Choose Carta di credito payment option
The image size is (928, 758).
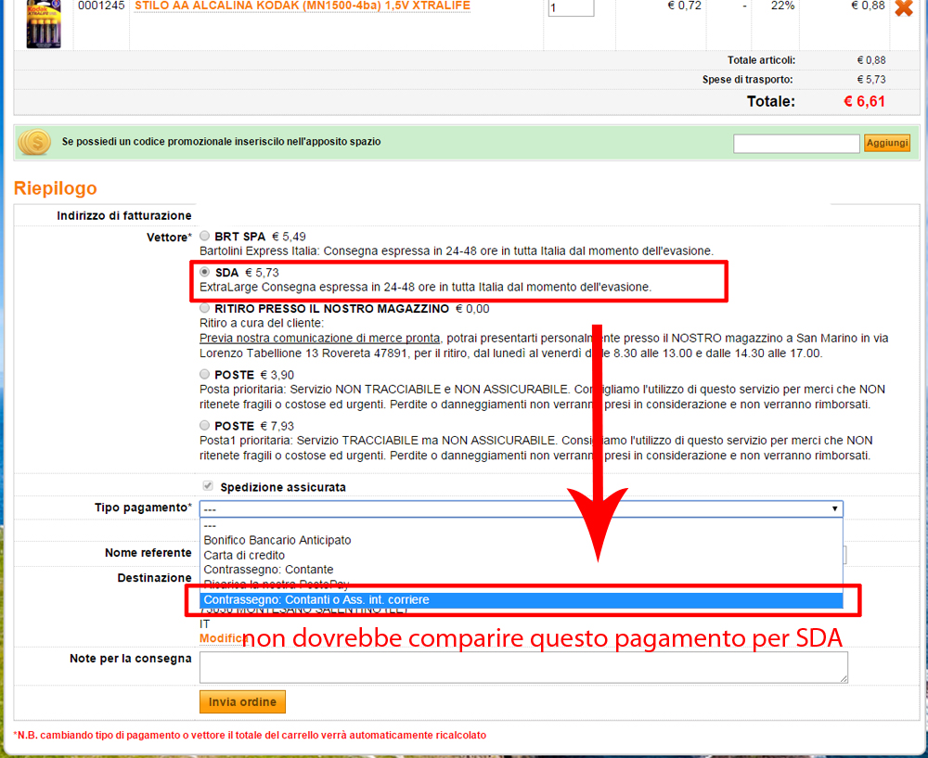522,555
